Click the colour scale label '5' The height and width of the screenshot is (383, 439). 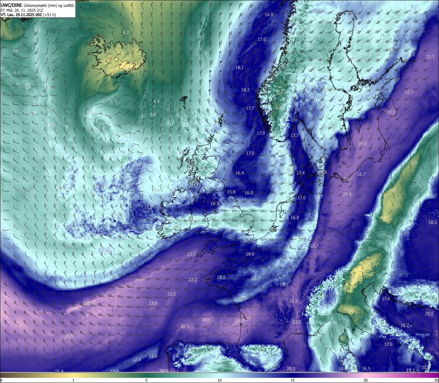146,380
